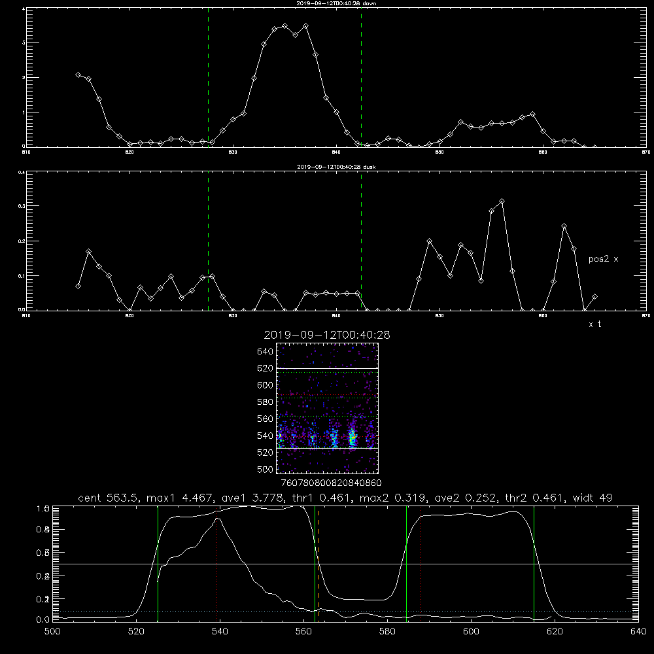Screen dimensions: 654x654
Task: Click the '2019-09-12T00:40:28 dawn' plot title
Action: 336,3
